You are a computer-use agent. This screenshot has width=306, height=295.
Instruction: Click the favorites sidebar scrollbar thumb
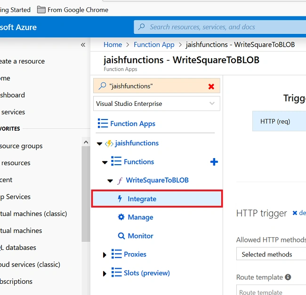(86, 194)
